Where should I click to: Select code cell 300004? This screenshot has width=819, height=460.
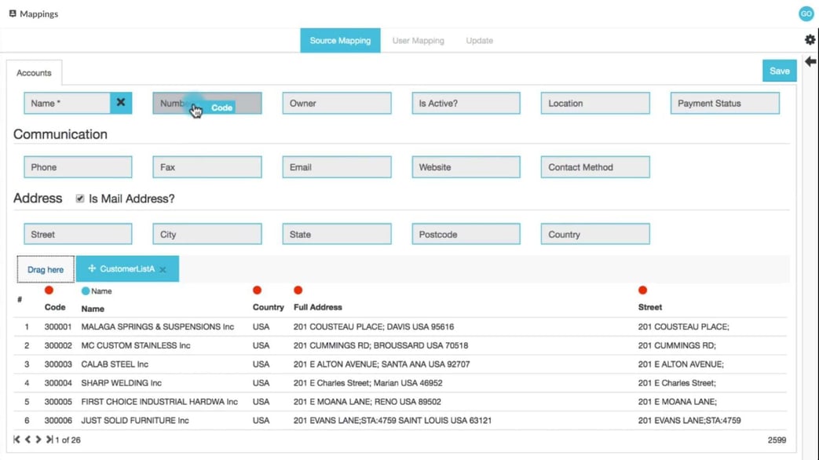(58, 383)
